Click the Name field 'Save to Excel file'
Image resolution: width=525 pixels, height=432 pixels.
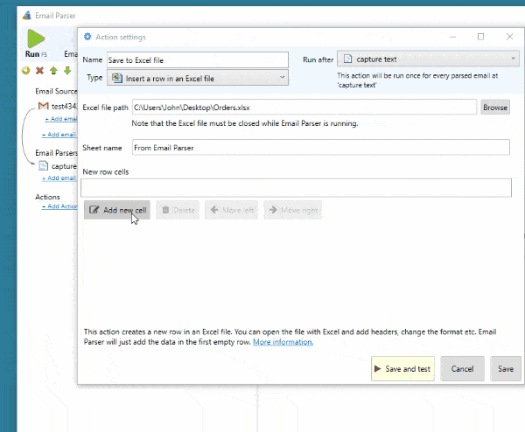point(198,60)
